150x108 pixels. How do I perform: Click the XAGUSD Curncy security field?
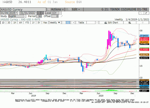pyautogui.click(x=23, y=9)
